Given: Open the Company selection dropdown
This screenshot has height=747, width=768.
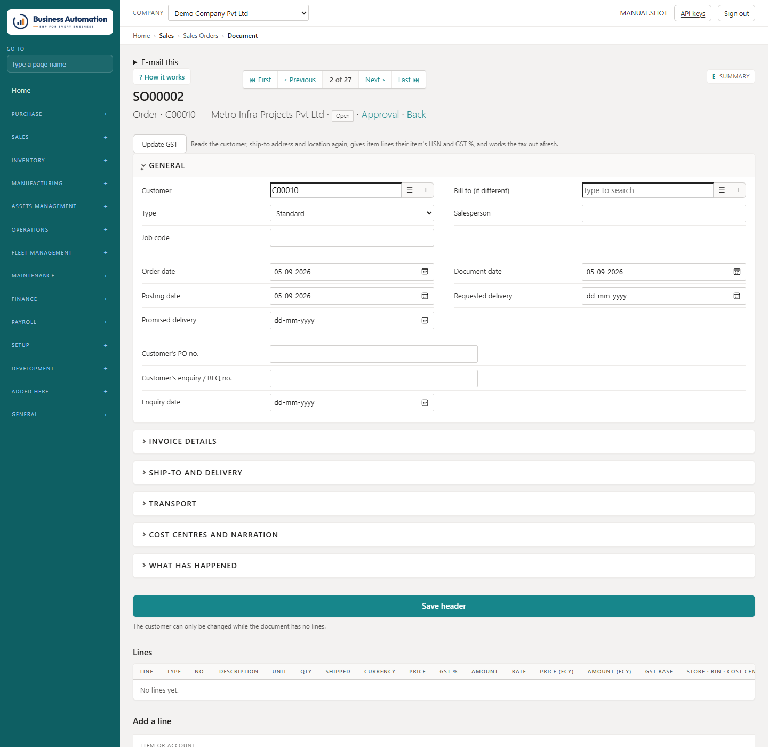Looking at the screenshot, I should coord(238,13).
